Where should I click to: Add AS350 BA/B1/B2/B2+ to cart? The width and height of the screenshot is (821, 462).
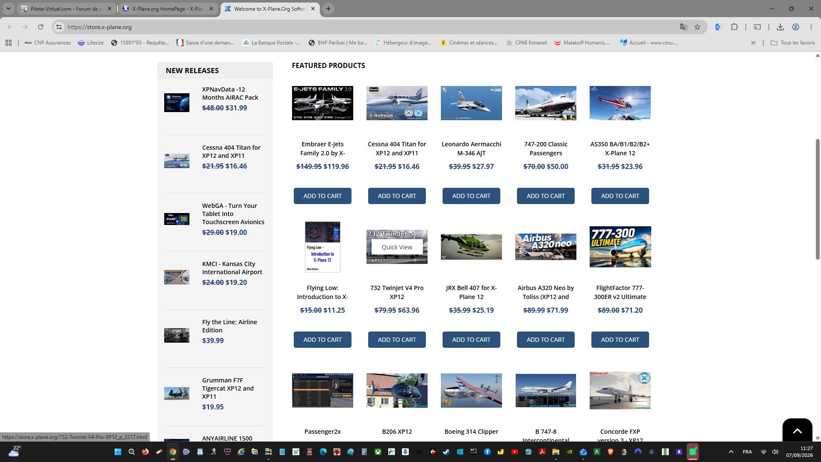click(620, 196)
